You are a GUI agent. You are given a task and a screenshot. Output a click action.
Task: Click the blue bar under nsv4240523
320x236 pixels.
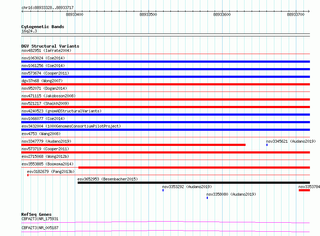pyautogui.click(x=165, y=115)
